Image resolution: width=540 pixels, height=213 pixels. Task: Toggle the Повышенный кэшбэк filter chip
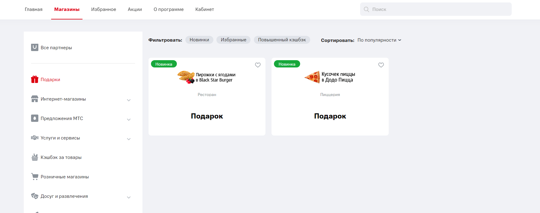coord(282,40)
